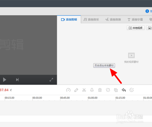152x127 pixels.
Task: Click 我的视频素材 label text
Action: click(x=131, y=62)
